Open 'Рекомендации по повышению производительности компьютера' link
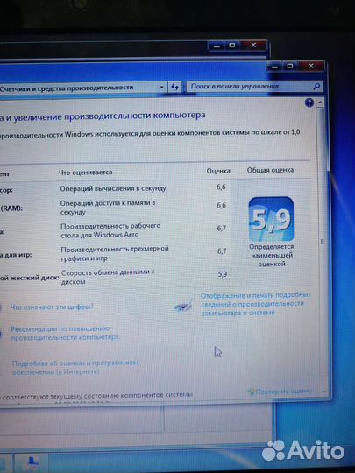 coord(65,333)
